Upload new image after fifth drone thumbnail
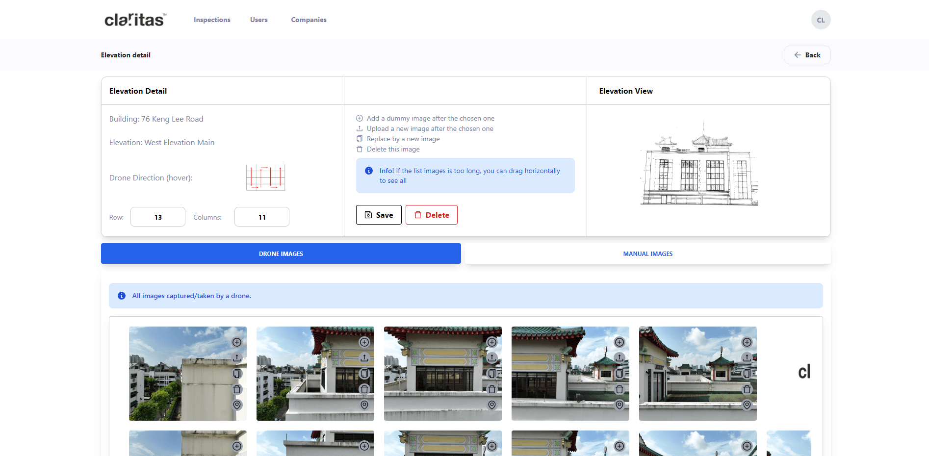The width and height of the screenshot is (929, 456). [747, 358]
